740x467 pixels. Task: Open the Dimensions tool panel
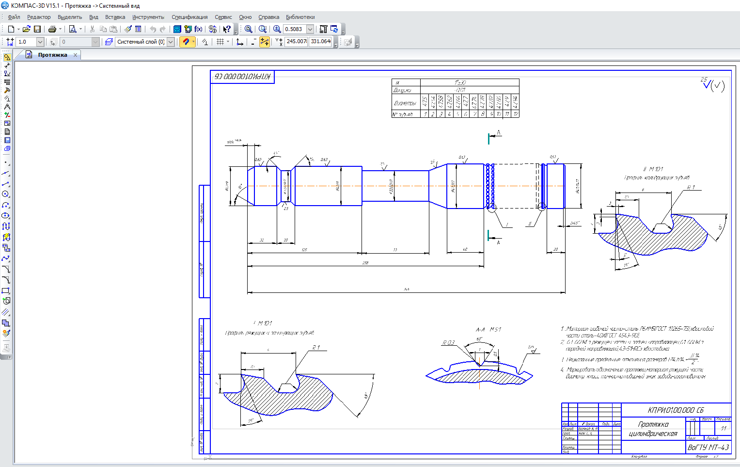pyautogui.click(x=7, y=65)
